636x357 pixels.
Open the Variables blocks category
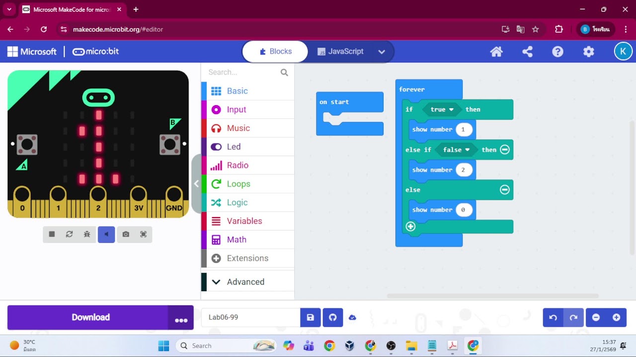(x=248, y=221)
